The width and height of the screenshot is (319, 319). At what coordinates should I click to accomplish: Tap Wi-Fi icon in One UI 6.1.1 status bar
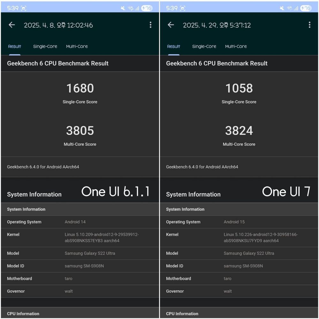tap(131, 8)
